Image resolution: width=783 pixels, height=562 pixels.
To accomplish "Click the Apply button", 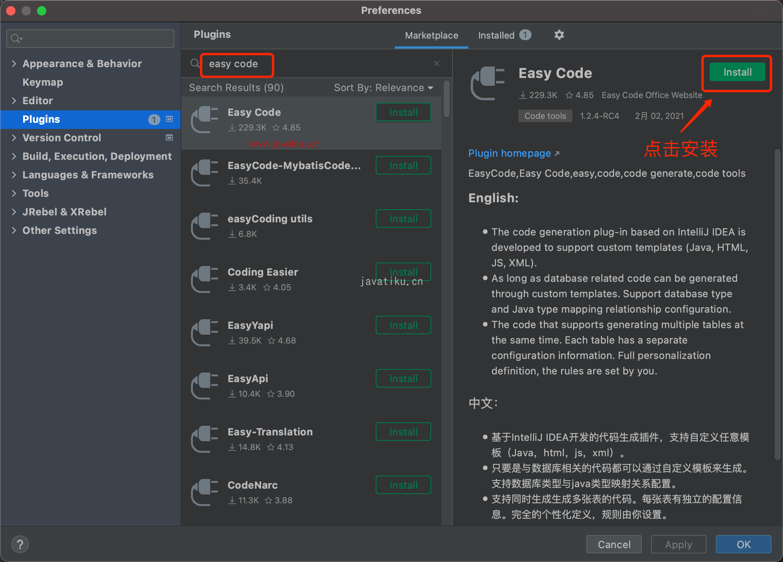I will click(x=678, y=545).
